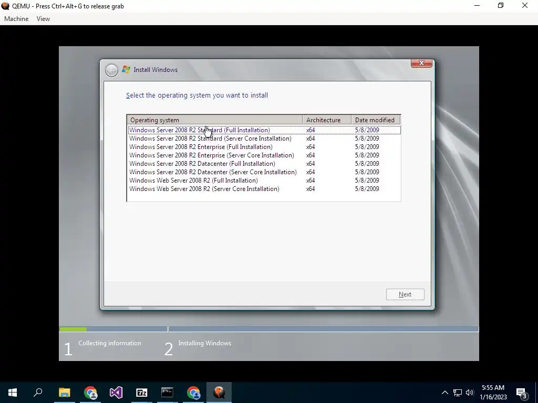Minimize the QEMU window
This screenshot has height=403, width=538.
[477, 5]
